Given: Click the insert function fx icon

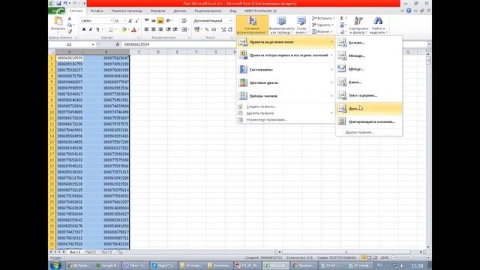Looking at the screenshot, I should (x=118, y=44).
